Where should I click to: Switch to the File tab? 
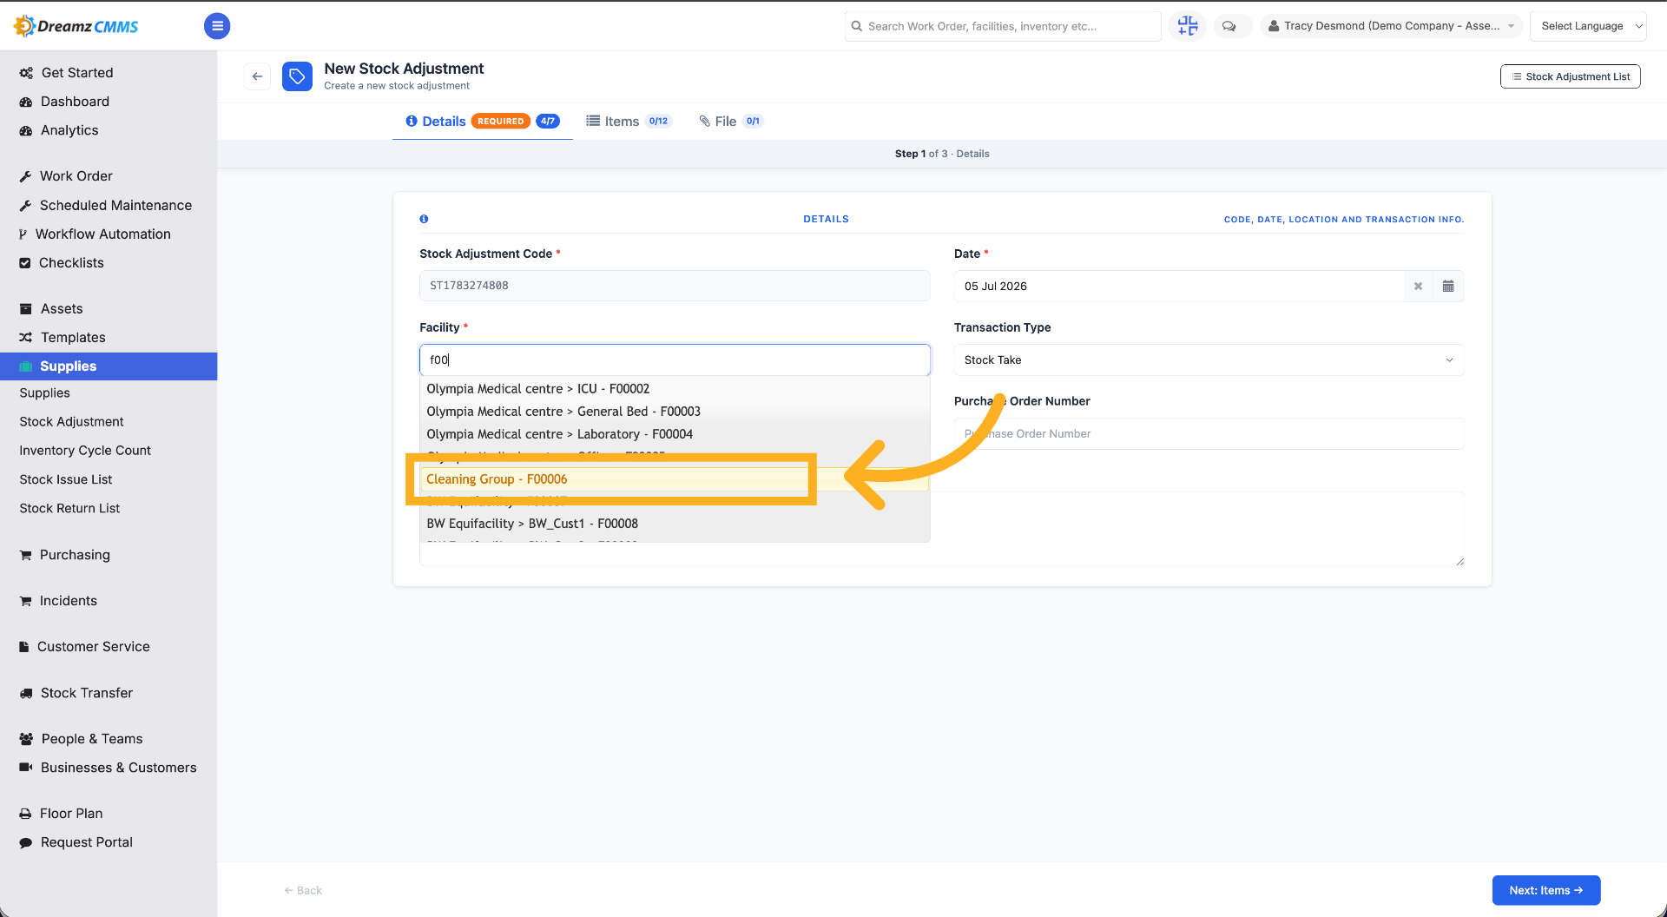[731, 121]
